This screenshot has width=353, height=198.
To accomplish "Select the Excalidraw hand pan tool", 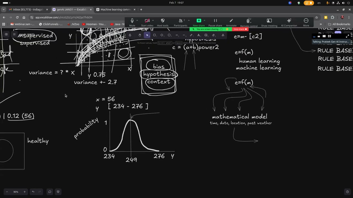I will 140,35.
